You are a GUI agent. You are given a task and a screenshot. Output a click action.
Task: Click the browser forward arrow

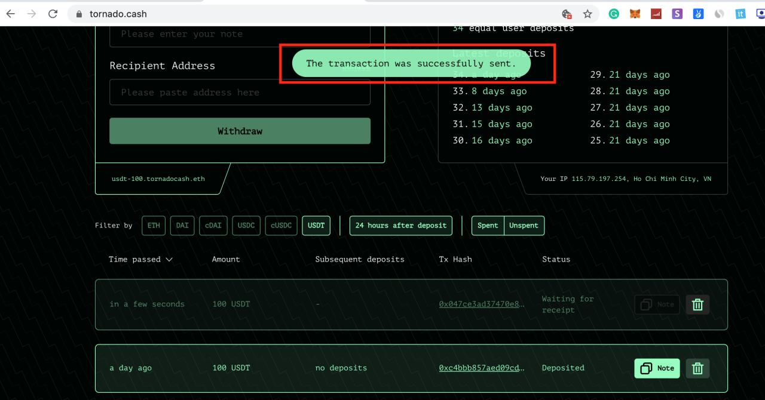[31, 14]
